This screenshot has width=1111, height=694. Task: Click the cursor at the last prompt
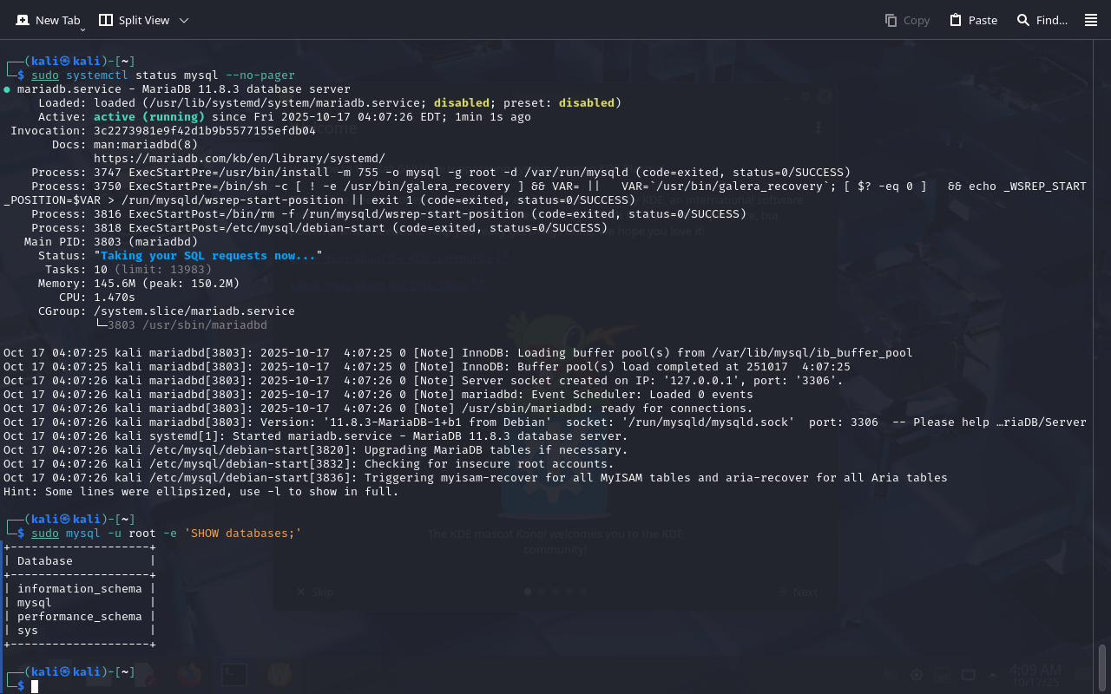35,686
